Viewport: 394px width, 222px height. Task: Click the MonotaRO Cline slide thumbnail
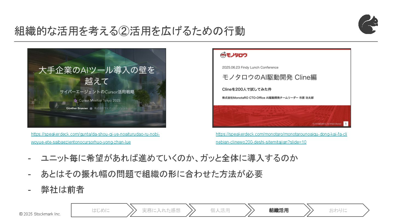(282, 88)
